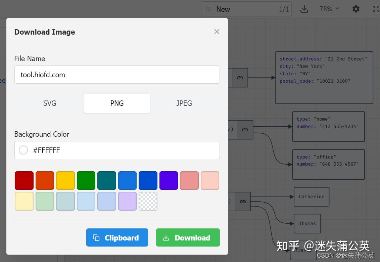Screen dimensions: 380x262
Task: Toggle the transparent checkered background swatch
Action: [148, 201]
